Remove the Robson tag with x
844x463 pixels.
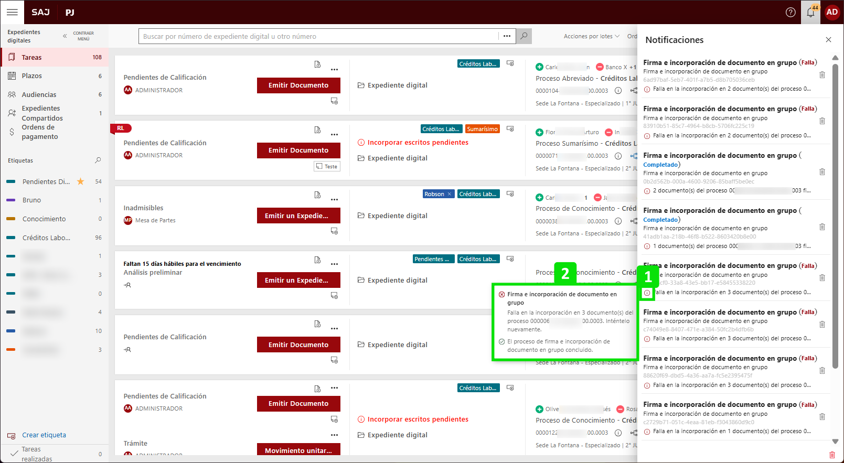coord(449,194)
